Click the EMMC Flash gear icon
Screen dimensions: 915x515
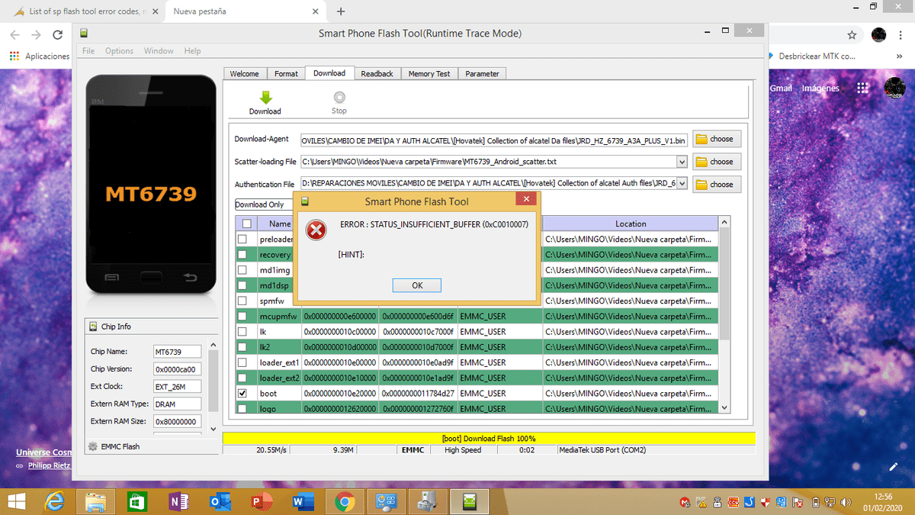(x=93, y=446)
